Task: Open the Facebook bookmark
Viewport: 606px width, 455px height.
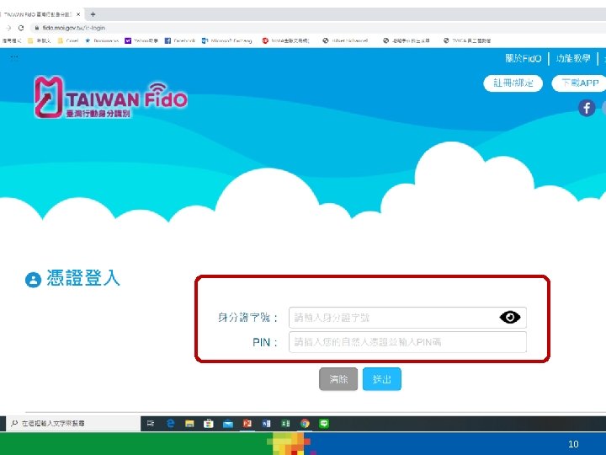Action: pos(180,40)
